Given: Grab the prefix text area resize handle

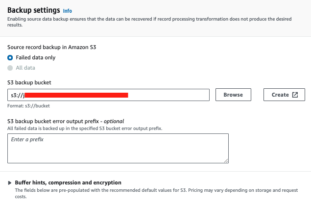Looking at the screenshot, I should coord(226,160).
